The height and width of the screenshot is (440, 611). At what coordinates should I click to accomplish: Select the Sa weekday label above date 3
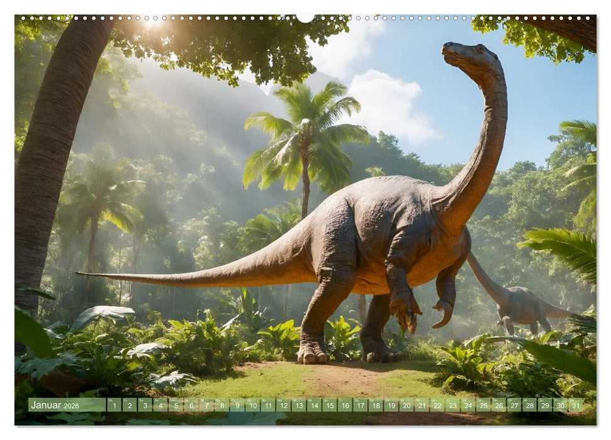(x=140, y=399)
